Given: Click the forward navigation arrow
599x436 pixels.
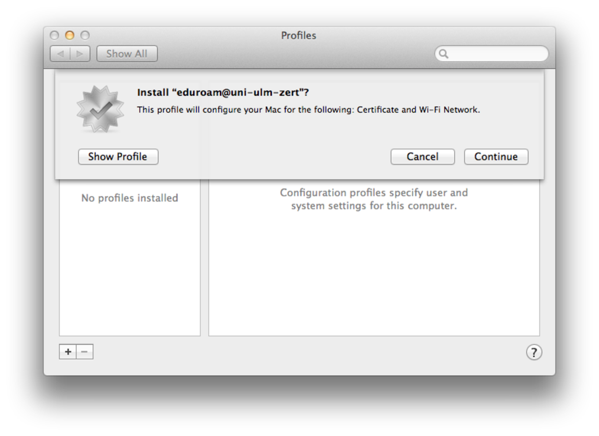Looking at the screenshot, I should tap(80, 54).
